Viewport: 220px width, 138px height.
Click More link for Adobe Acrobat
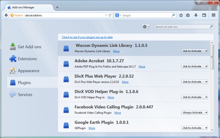pyautogui.click(x=142, y=66)
